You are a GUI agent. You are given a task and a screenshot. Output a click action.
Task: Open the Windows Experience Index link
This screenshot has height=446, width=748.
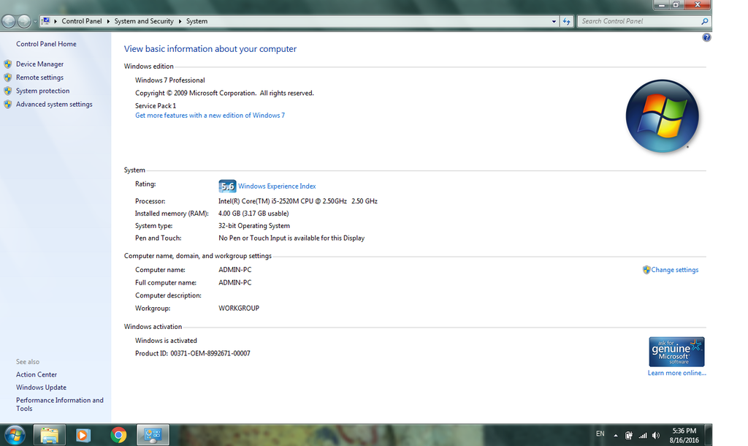pos(277,186)
